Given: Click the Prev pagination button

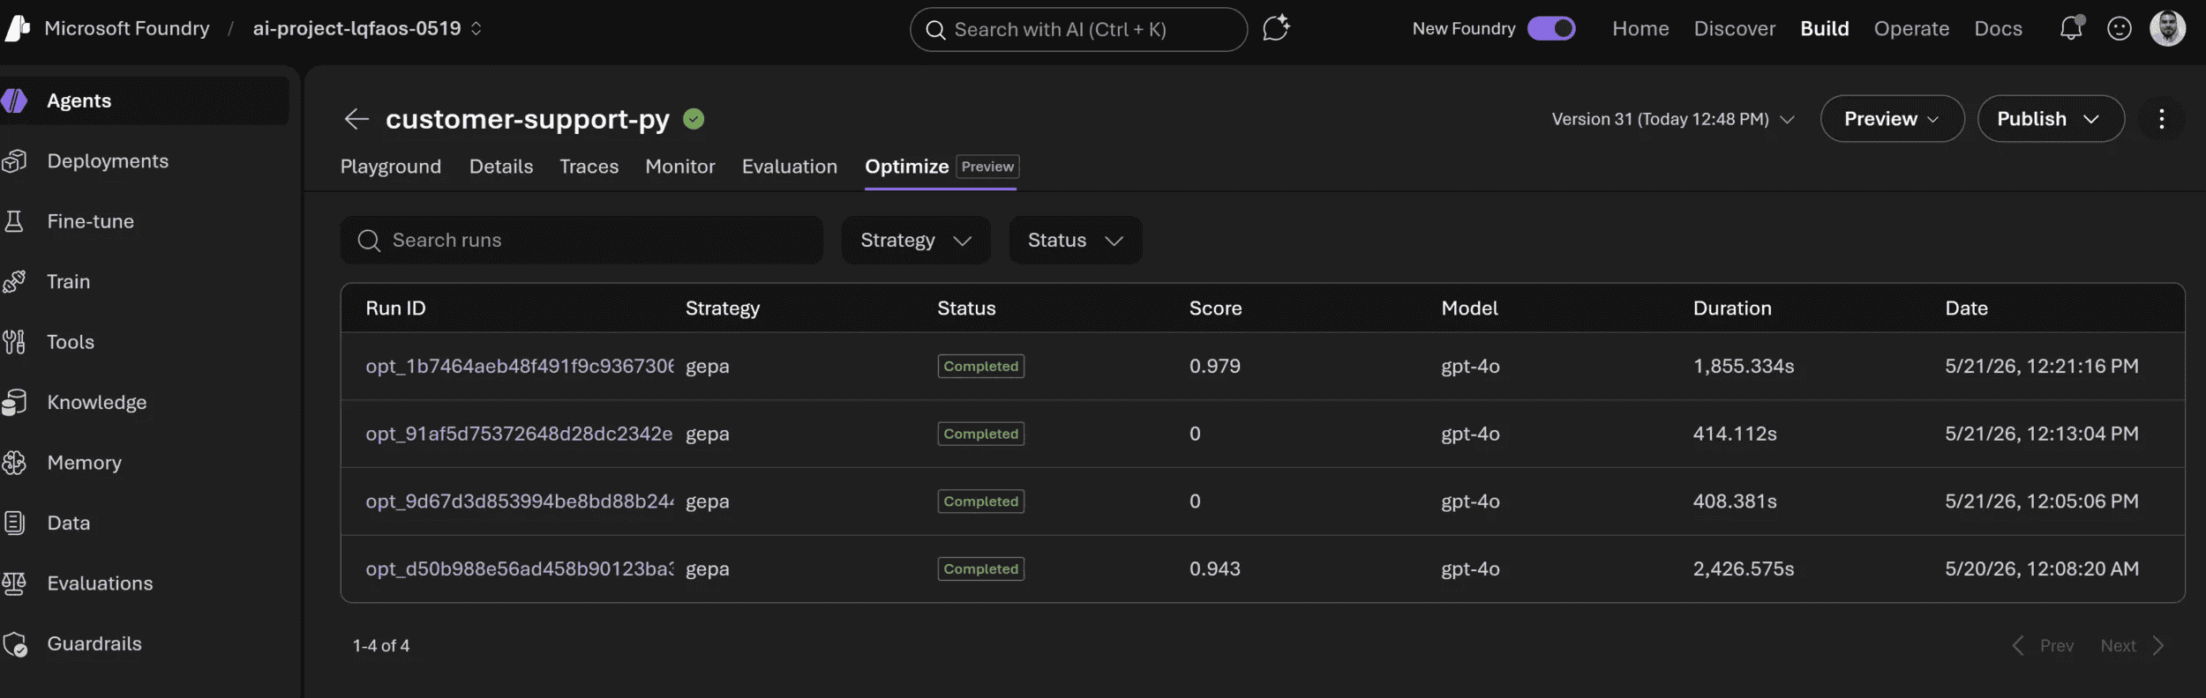Looking at the screenshot, I should coord(2042,646).
